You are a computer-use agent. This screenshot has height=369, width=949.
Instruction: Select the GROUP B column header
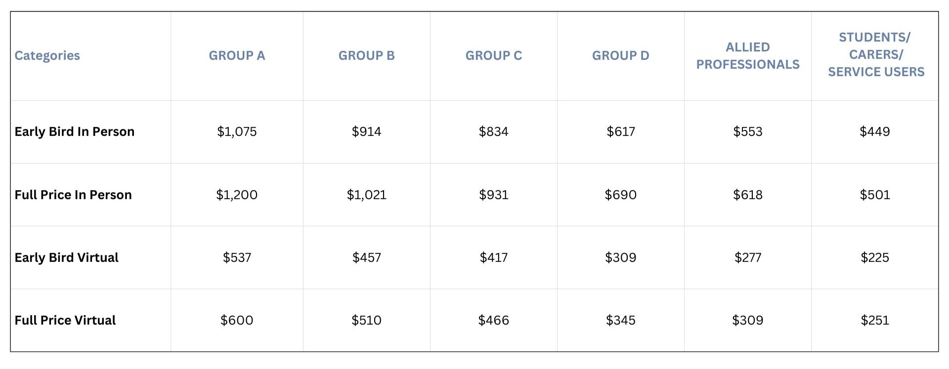tap(366, 56)
